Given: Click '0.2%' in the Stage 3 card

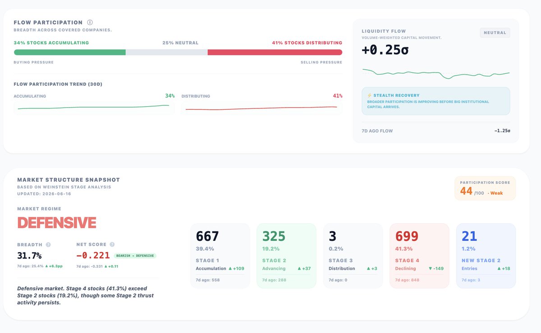Looking at the screenshot, I should (x=336, y=249).
